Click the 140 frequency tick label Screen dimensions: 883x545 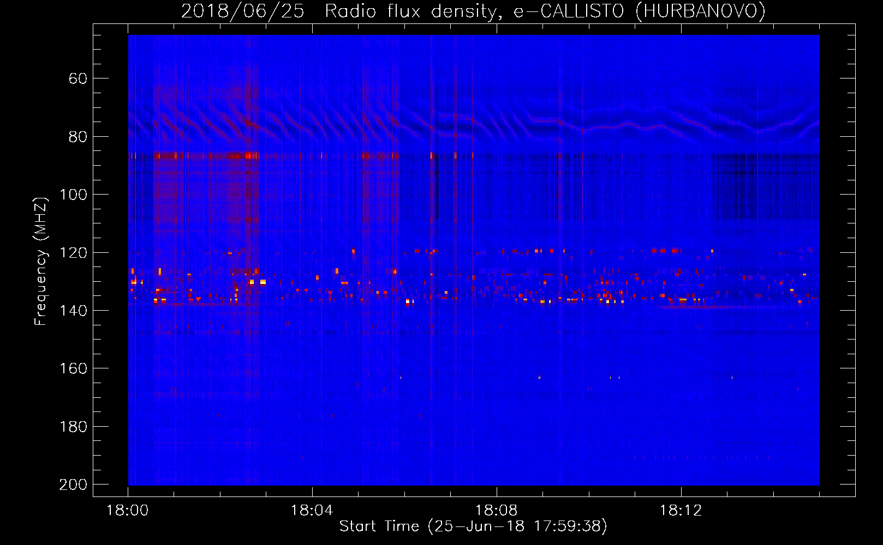[73, 311]
